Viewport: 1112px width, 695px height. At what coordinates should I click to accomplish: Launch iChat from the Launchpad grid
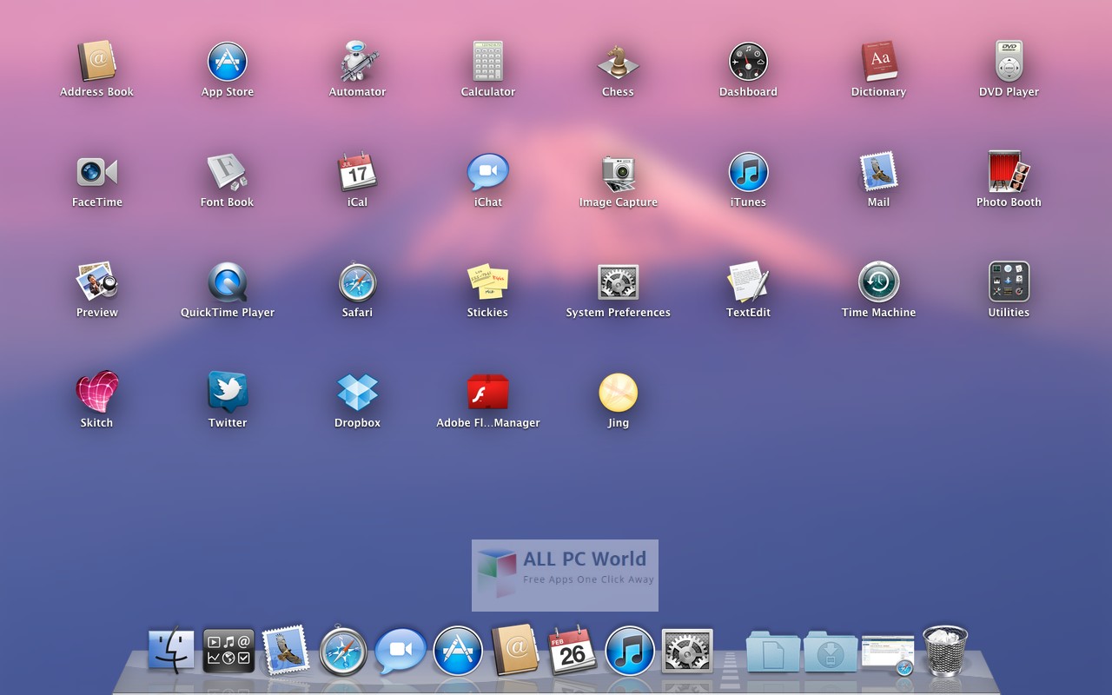click(488, 172)
